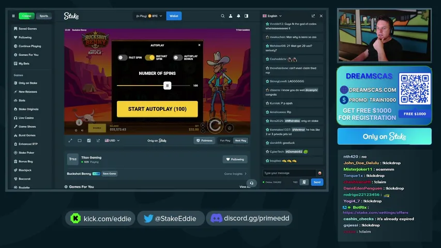441x248 pixels.
Task: Open the USD display currency dropdown
Action: click(112, 141)
